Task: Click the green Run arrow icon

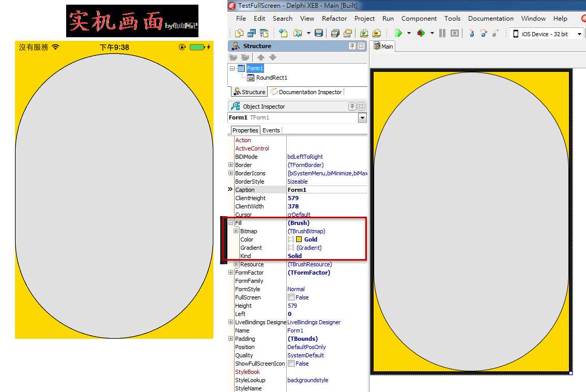Action: (398, 33)
